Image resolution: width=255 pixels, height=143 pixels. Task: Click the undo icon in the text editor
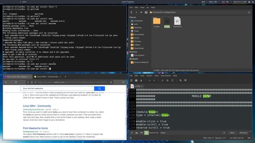point(149,80)
